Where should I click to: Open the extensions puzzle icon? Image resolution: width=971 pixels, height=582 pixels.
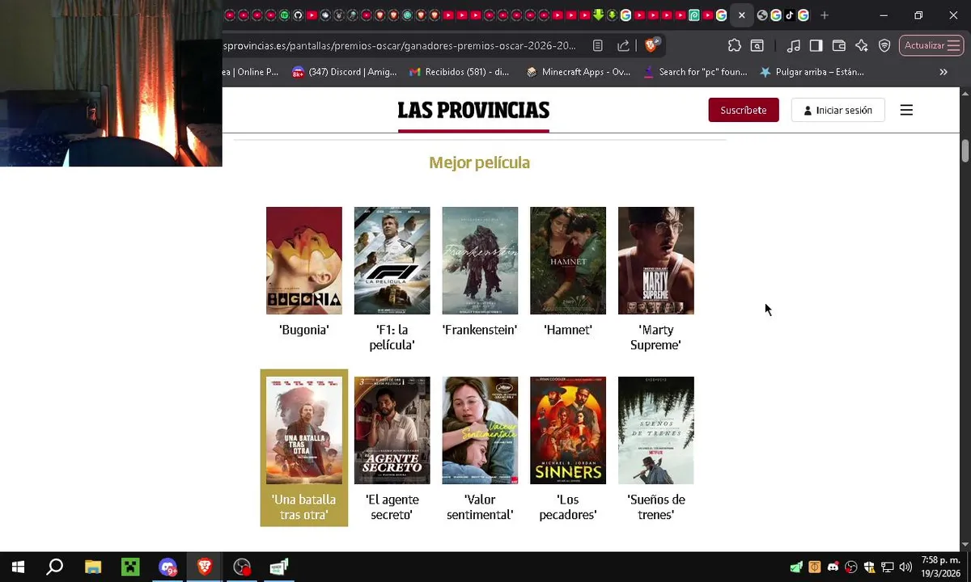(x=734, y=46)
